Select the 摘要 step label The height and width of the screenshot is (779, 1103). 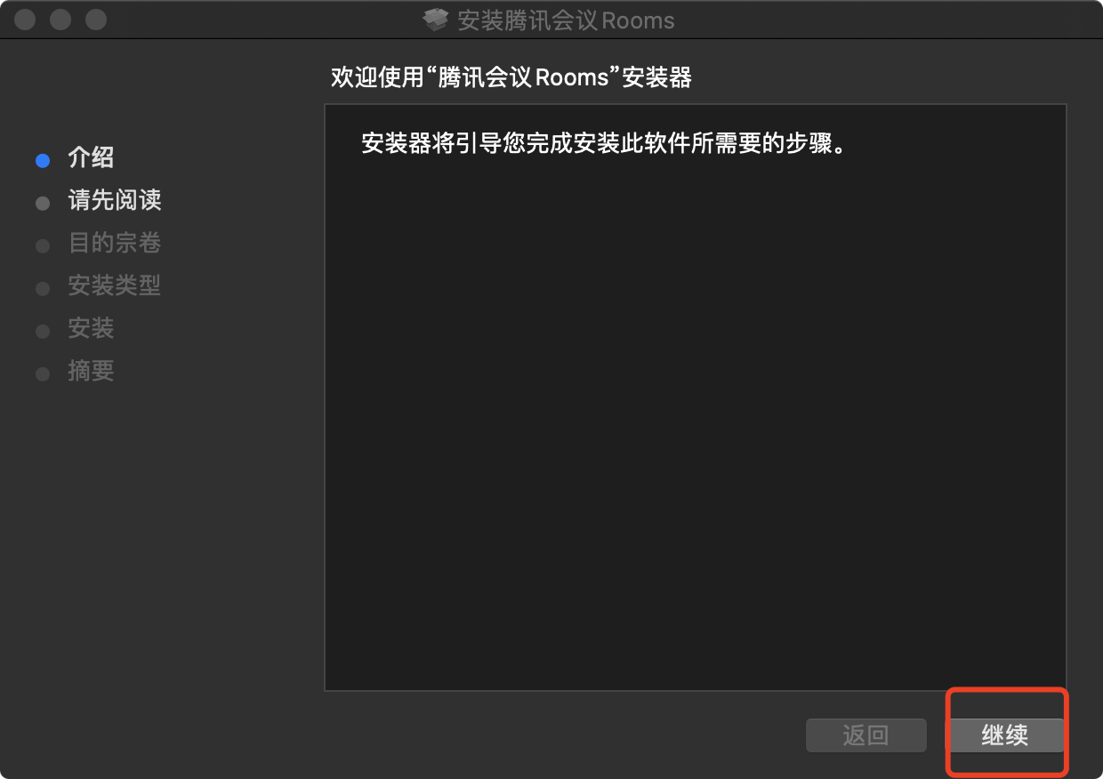click(91, 371)
